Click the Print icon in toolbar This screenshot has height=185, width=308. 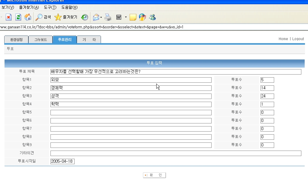(x=108, y=17)
